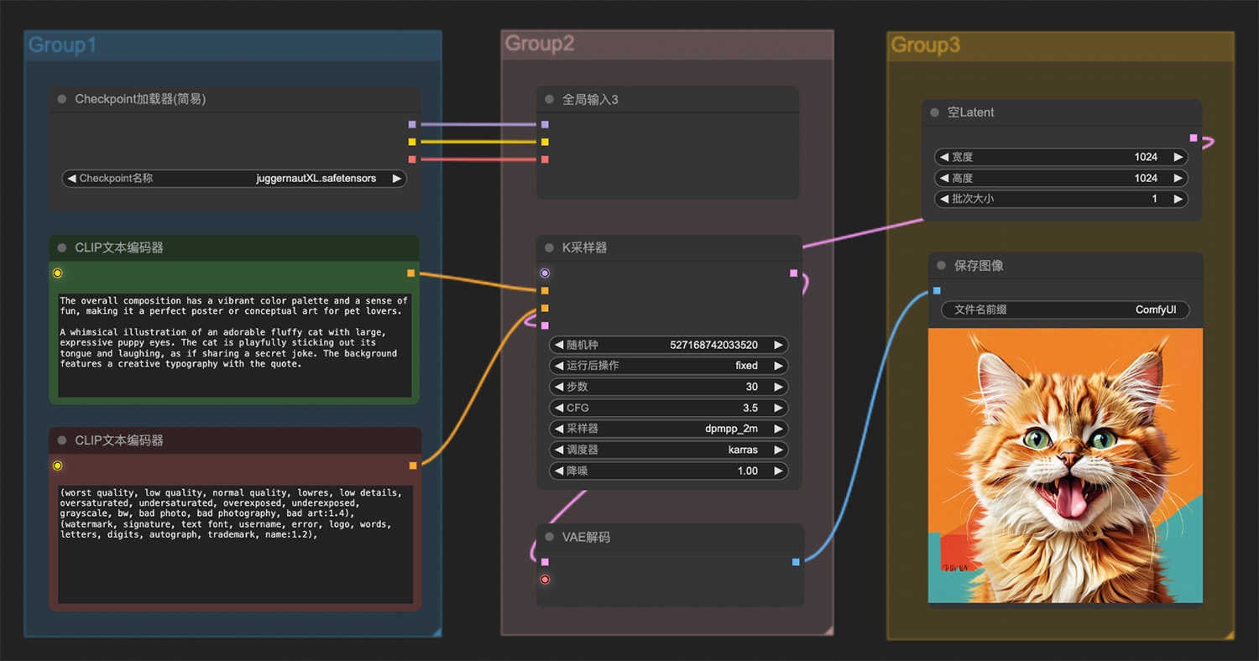Viewport: 1259px width, 661px height.
Task: Click the red VAE input port on VAE解码
Action: (x=545, y=580)
